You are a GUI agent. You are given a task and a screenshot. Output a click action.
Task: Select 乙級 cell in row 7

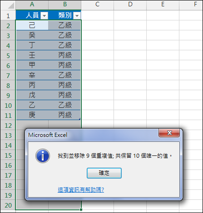[x=64, y=75]
